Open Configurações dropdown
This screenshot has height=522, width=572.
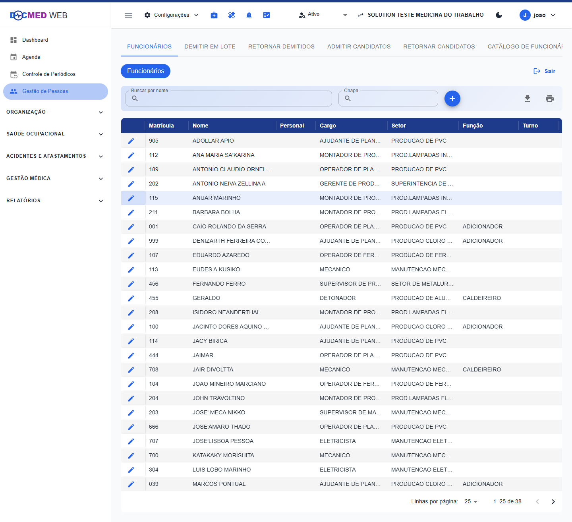coord(171,15)
